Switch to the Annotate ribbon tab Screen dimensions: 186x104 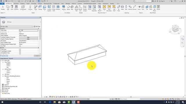34,4
